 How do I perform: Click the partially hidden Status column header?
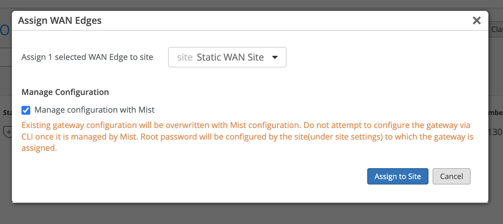(7, 113)
